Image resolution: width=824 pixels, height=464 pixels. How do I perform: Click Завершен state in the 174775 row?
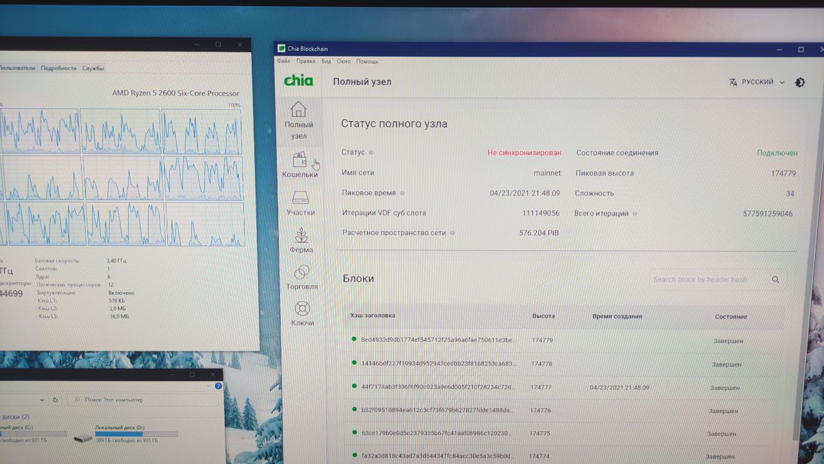722,434
